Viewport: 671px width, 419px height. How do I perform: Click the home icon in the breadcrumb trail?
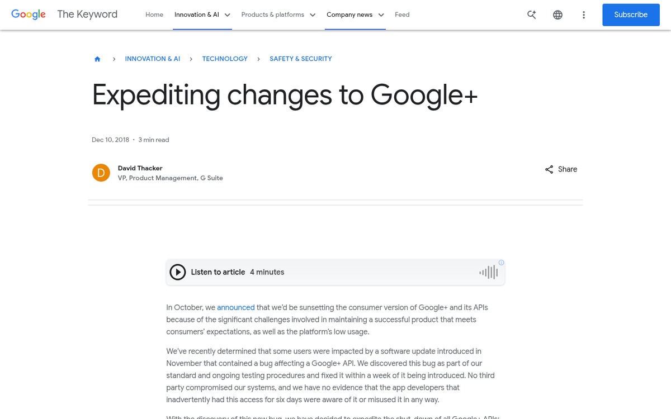pos(97,58)
